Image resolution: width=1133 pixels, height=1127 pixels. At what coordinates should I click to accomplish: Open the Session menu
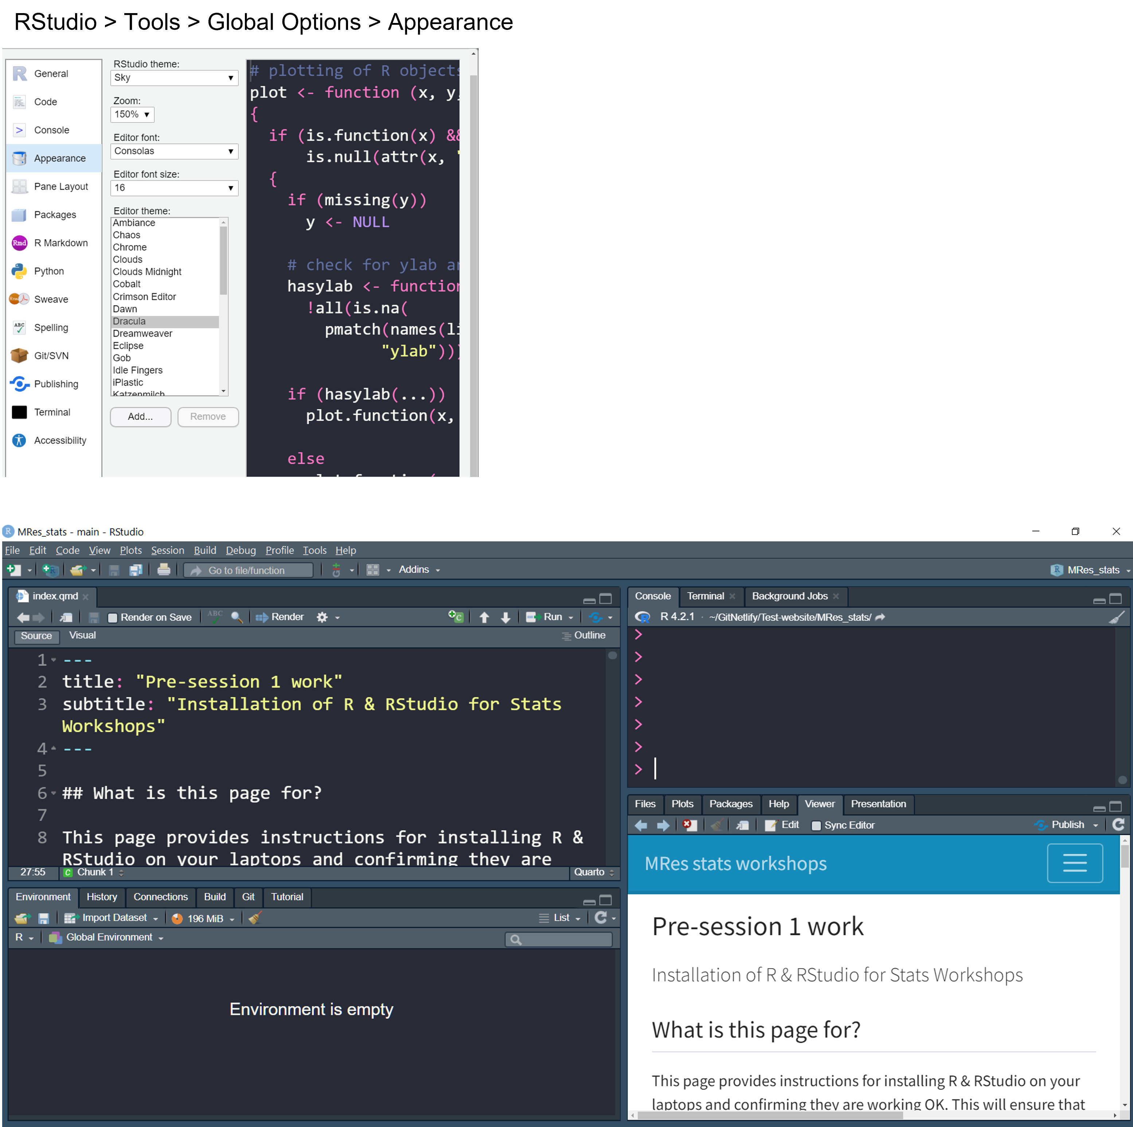[168, 551]
